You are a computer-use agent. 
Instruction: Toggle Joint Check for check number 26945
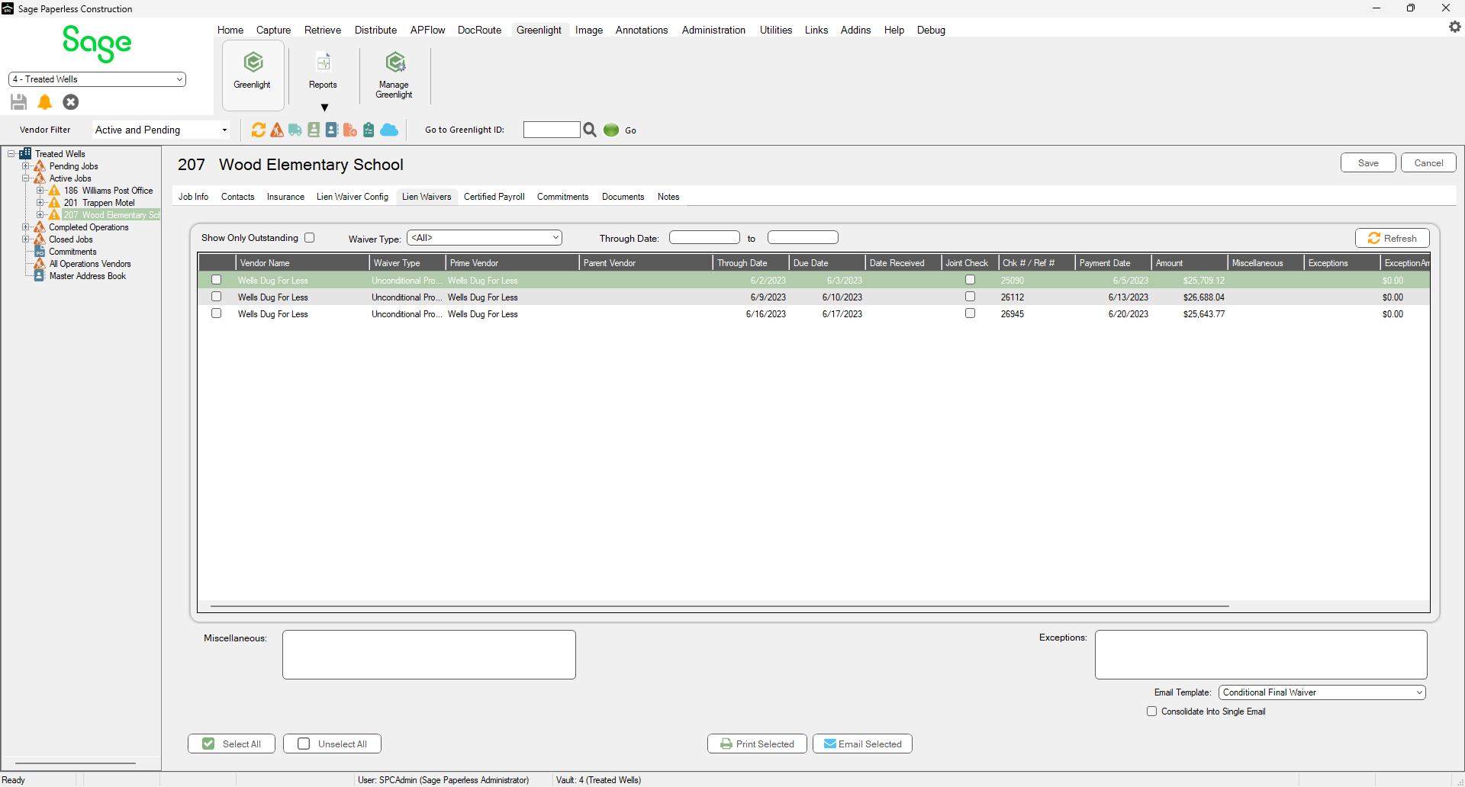point(970,313)
